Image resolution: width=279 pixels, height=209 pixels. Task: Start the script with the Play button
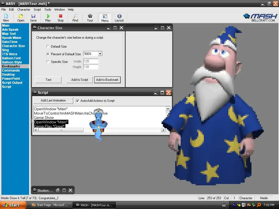pyautogui.click(x=48, y=18)
